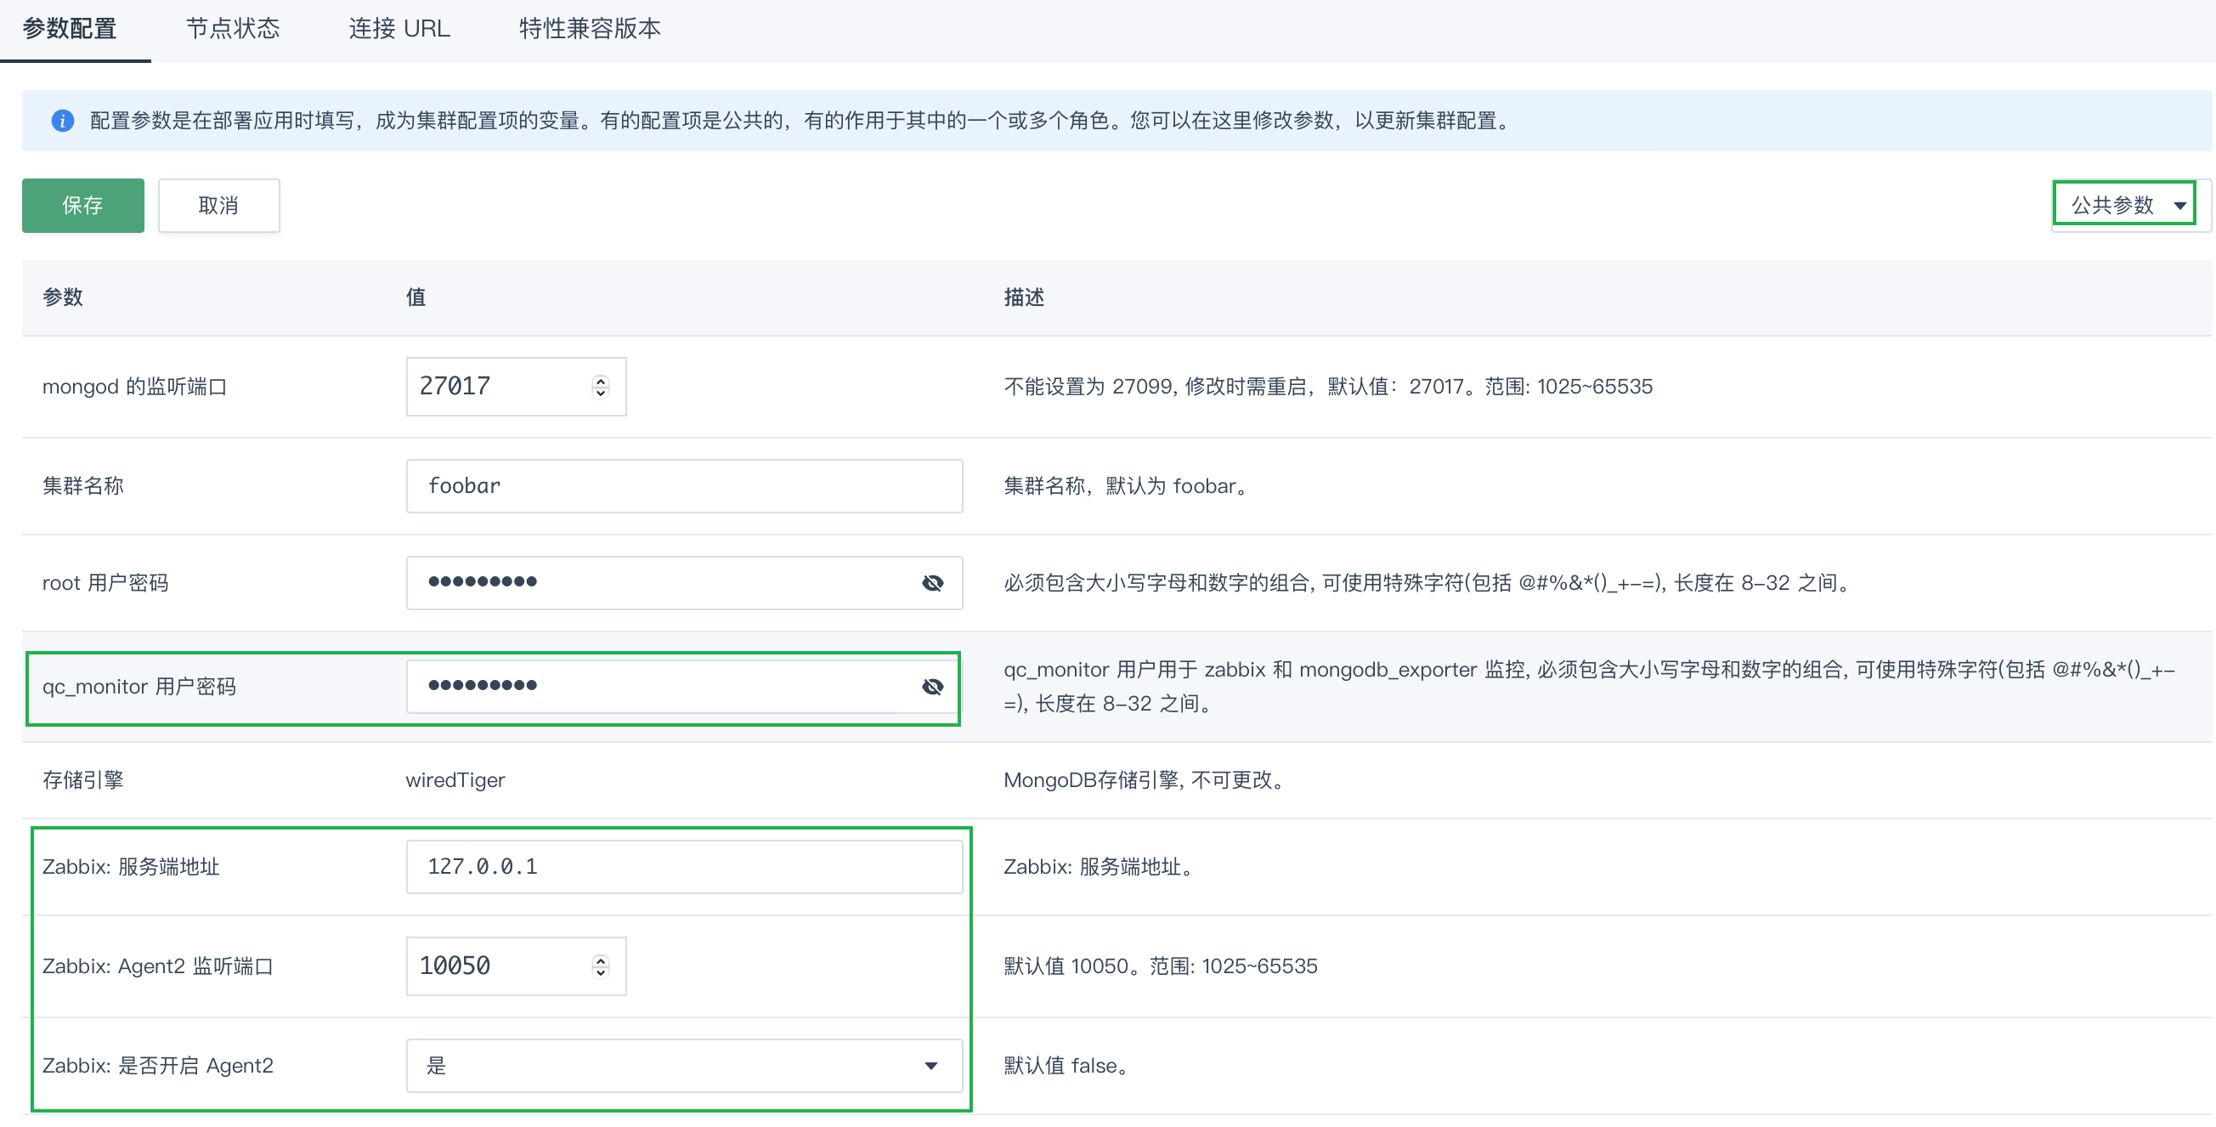Click the mongod port stepper arrows

601,387
